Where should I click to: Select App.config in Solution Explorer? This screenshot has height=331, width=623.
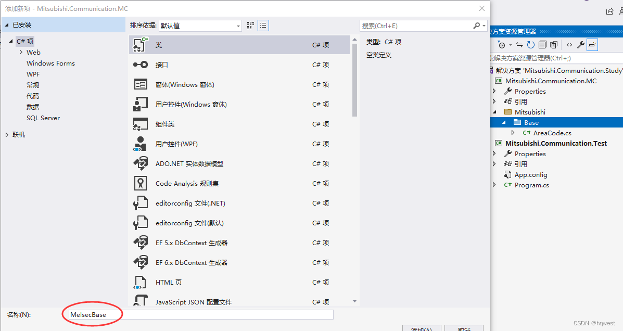coord(531,174)
